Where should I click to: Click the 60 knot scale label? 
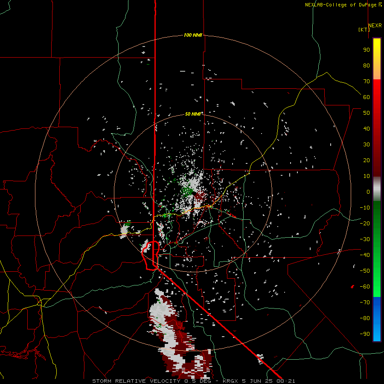tap(367, 97)
